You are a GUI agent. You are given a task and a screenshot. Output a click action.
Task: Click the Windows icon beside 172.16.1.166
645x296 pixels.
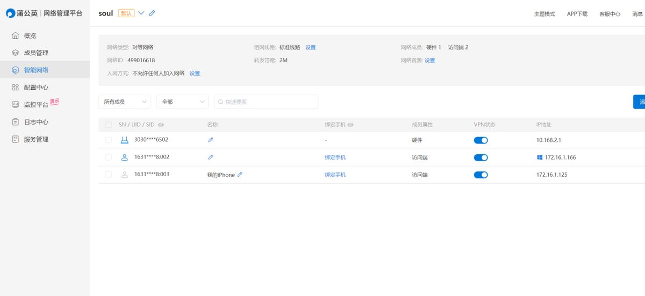pos(540,157)
